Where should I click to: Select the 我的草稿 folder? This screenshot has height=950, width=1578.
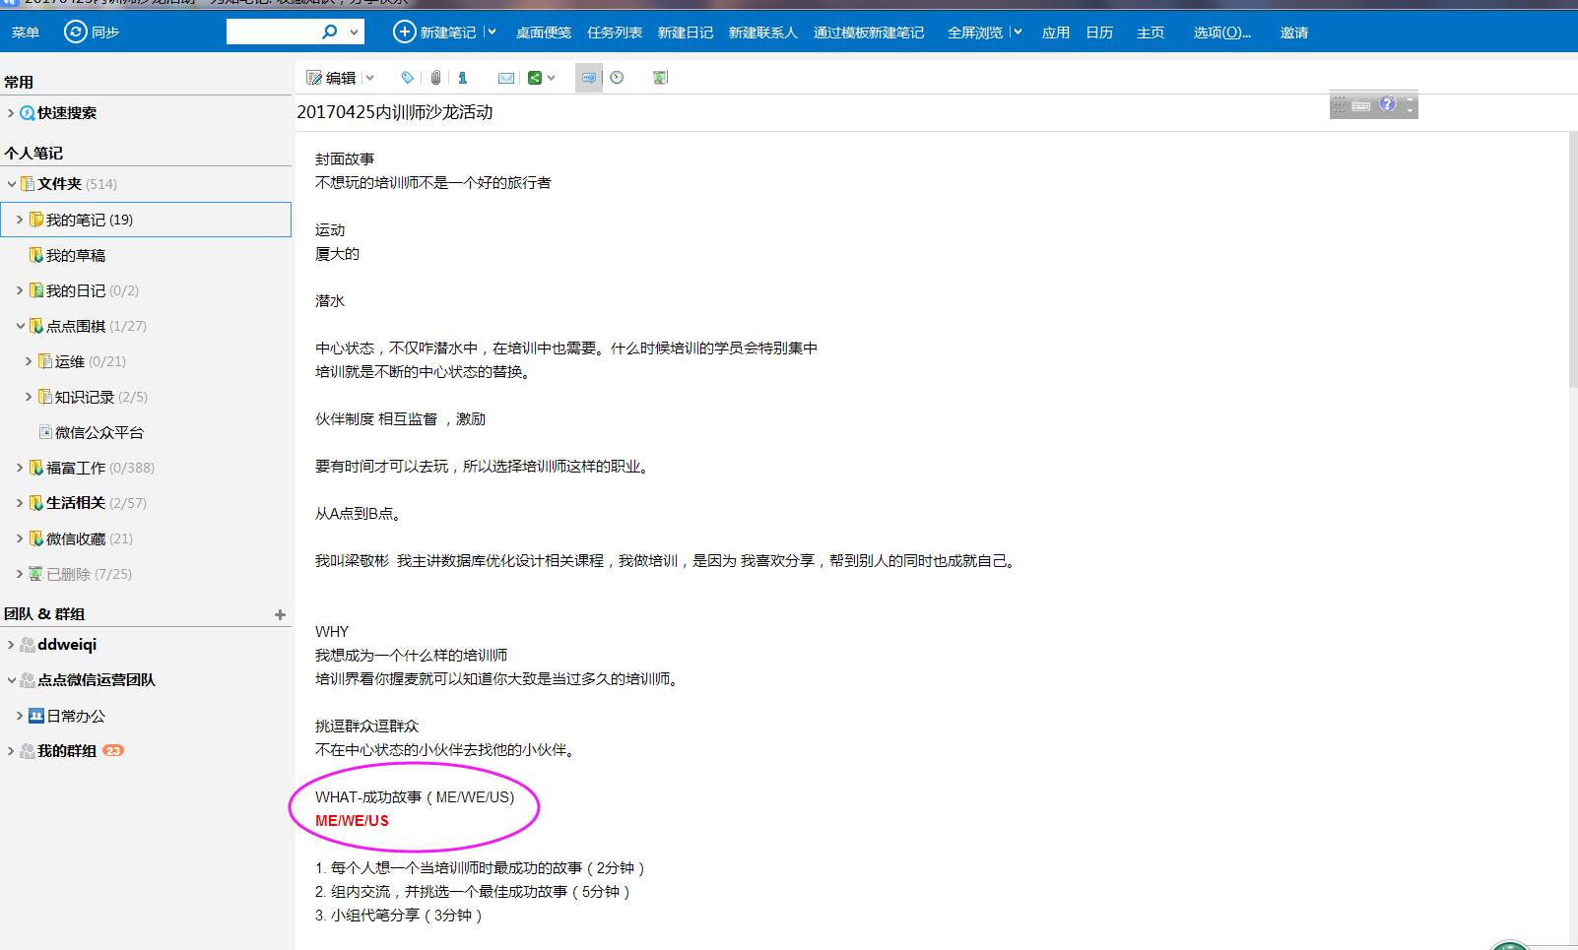(x=75, y=255)
